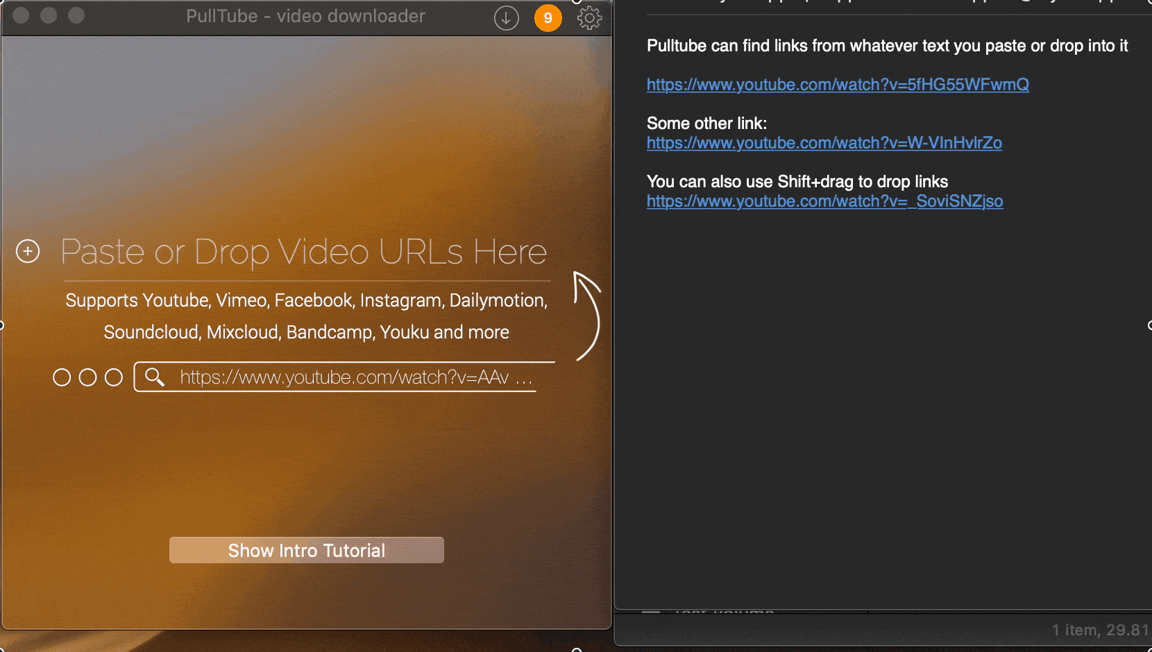This screenshot has width=1152, height=652.
Task: Click 'Soundcloud, Mixcloud, Bandcamp' text line
Action: tap(307, 332)
